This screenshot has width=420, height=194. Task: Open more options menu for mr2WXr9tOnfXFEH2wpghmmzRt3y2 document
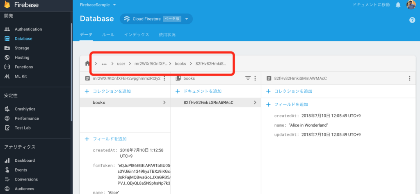[164, 78]
